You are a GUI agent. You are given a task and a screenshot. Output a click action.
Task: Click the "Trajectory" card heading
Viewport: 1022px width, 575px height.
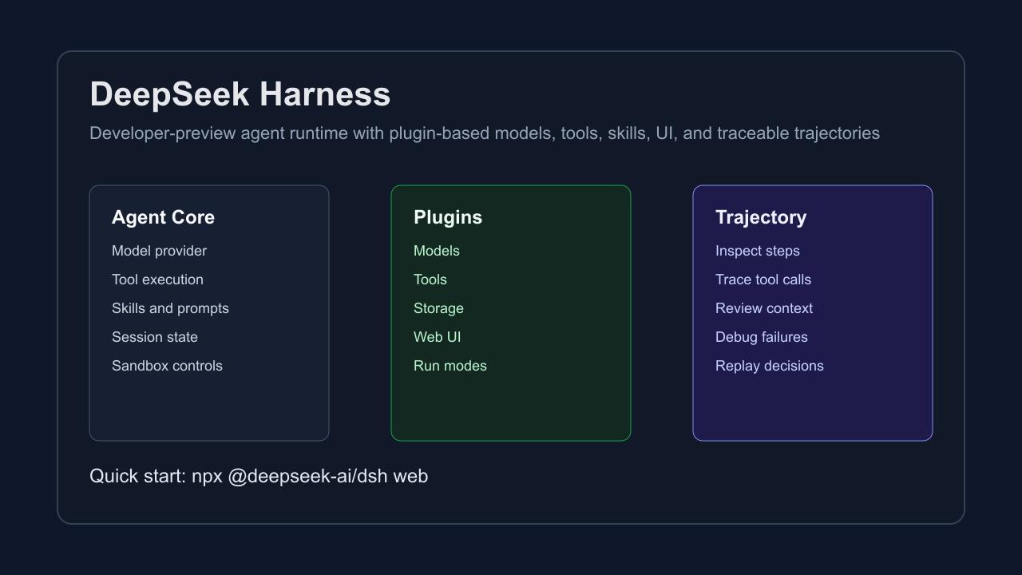pyautogui.click(x=761, y=217)
